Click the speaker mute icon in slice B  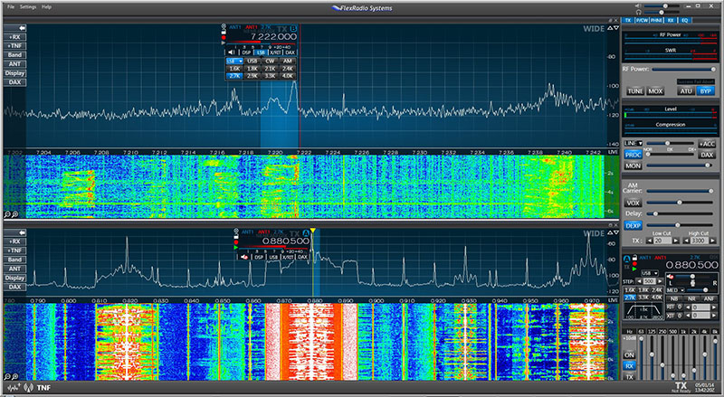click(233, 52)
